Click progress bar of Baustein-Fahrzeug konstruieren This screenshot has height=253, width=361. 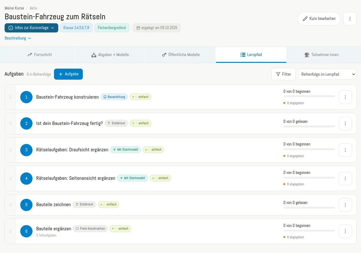click(309, 96)
